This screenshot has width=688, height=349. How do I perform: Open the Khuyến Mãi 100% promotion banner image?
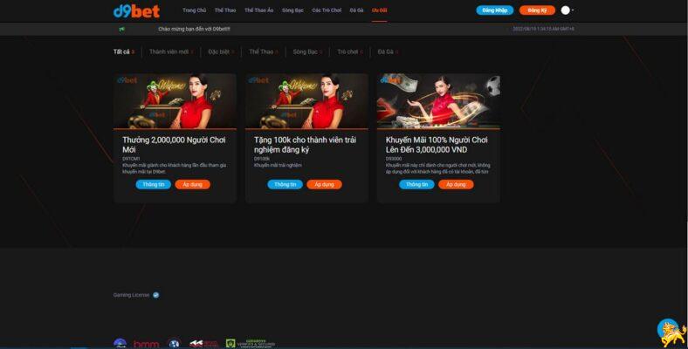(438, 101)
